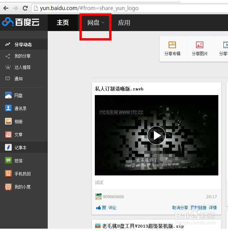Open 手机找回 label in the sidebar
The width and height of the screenshot is (228, 231).
point(23,174)
